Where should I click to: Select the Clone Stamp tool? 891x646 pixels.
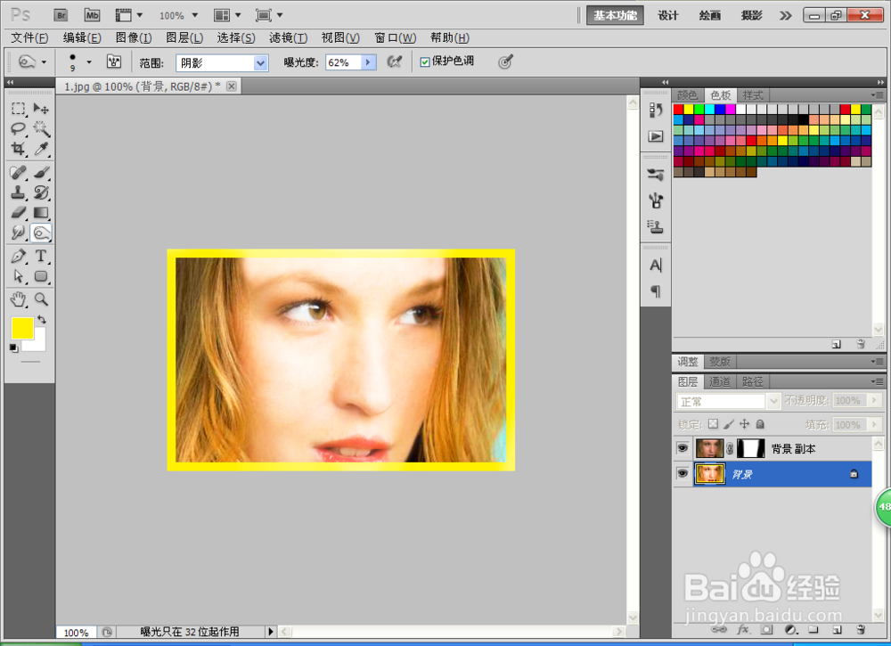click(18, 192)
